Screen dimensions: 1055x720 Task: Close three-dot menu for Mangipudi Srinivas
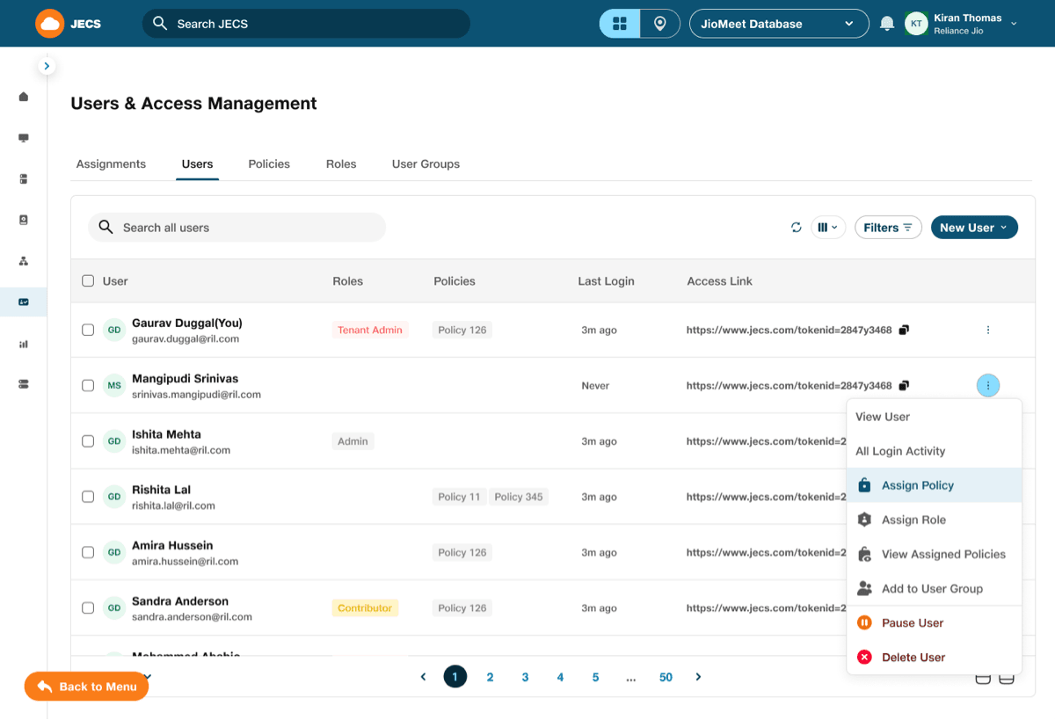pyautogui.click(x=988, y=385)
